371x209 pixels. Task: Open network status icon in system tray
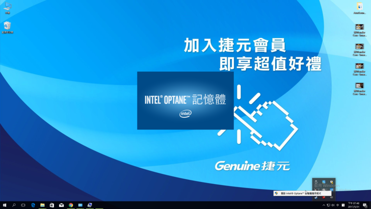328,205
